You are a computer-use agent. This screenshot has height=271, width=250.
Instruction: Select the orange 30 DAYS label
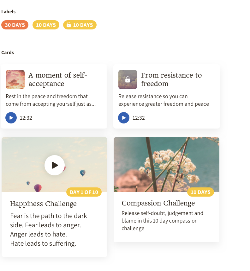point(15,25)
